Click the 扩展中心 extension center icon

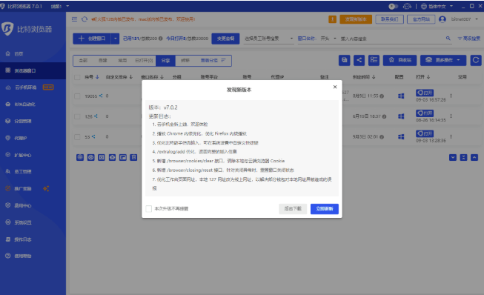(x=8, y=155)
